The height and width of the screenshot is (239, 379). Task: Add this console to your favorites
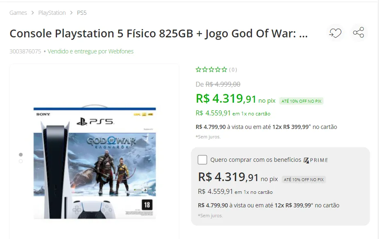[x=335, y=32]
